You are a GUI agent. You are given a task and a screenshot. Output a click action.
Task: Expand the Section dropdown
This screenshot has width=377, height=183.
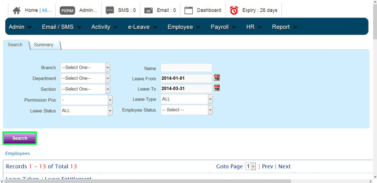[85, 89]
